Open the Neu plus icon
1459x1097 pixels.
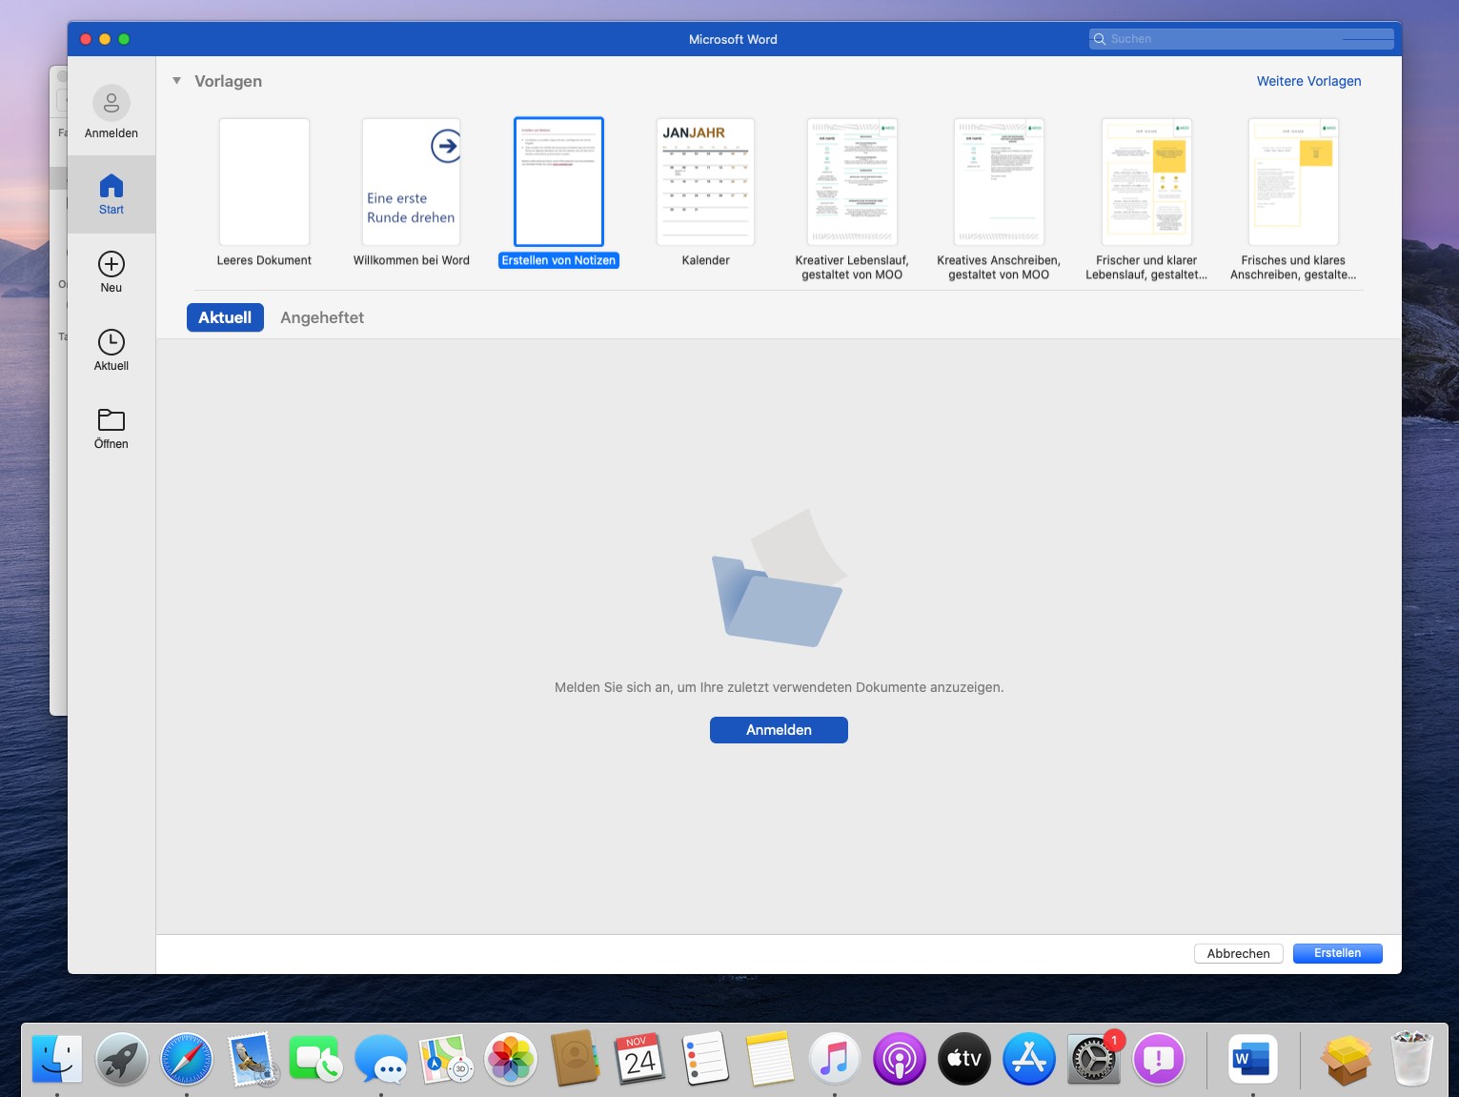pyautogui.click(x=111, y=264)
